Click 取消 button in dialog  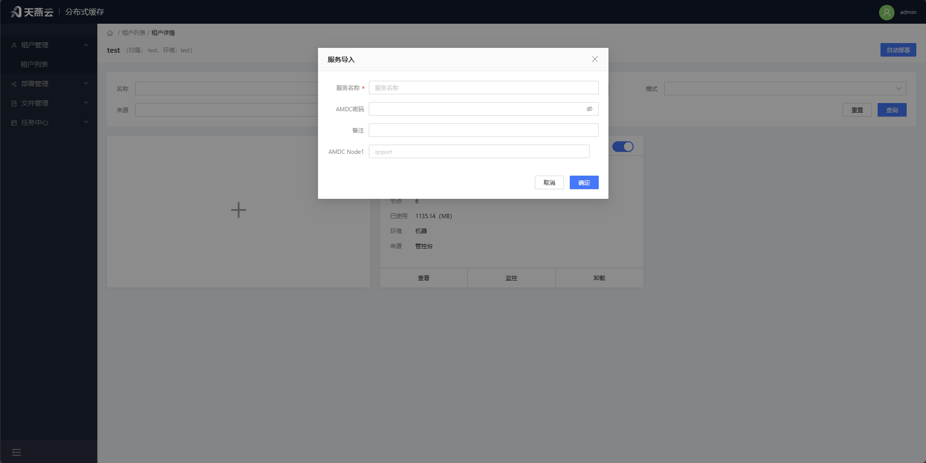point(549,182)
